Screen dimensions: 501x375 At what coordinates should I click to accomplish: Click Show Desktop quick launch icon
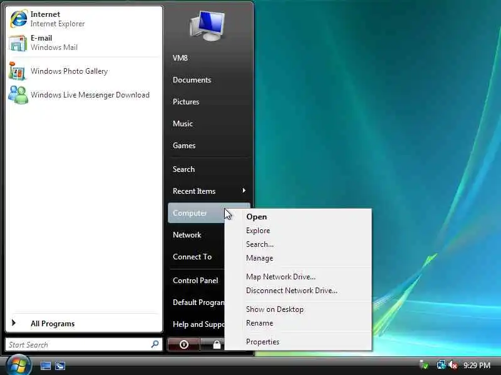(45, 366)
